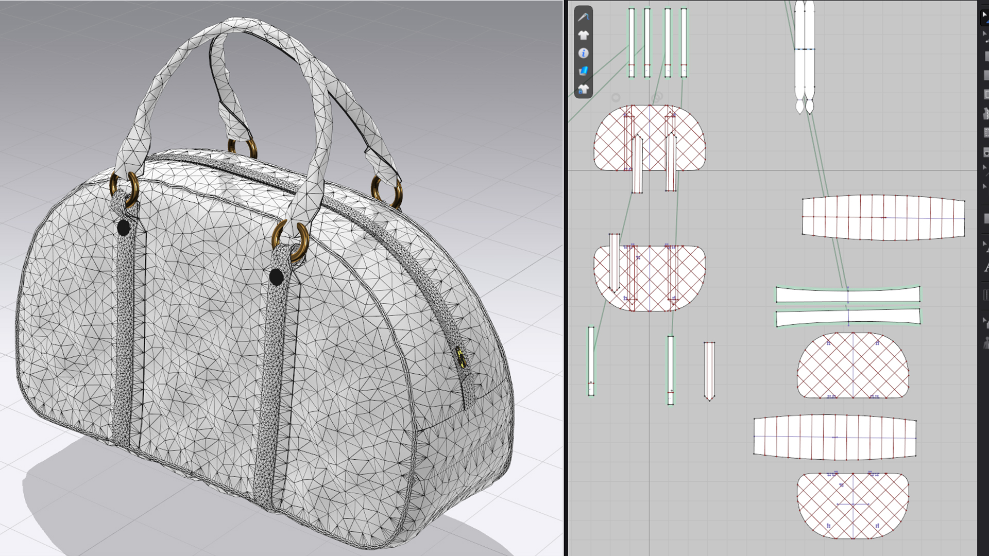Click the zipper pull on the bag
The height and width of the screenshot is (556, 989).
(x=461, y=358)
